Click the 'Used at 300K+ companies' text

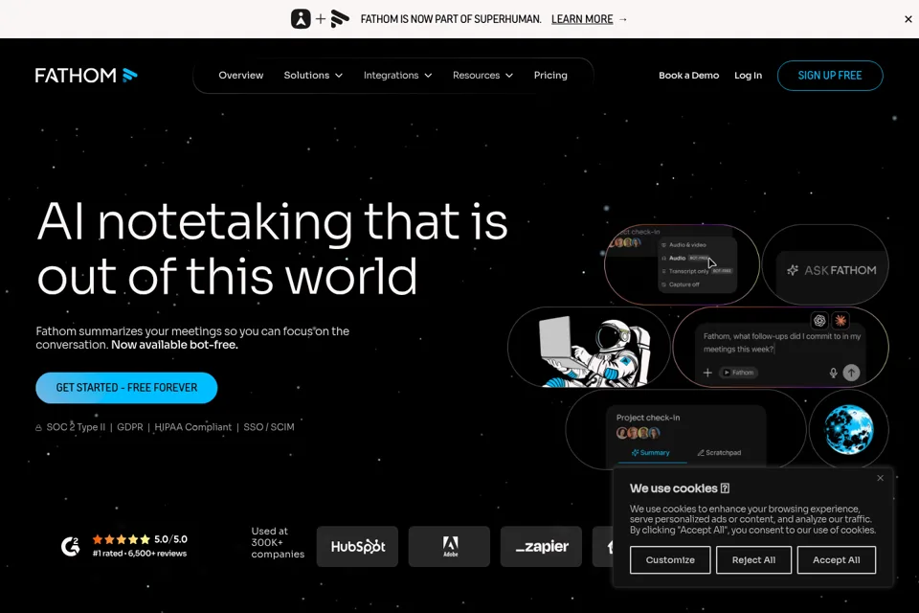pyautogui.click(x=278, y=543)
